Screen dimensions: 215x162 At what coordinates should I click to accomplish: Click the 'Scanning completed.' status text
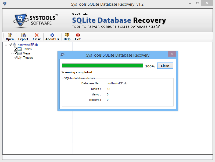click(77, 72)
